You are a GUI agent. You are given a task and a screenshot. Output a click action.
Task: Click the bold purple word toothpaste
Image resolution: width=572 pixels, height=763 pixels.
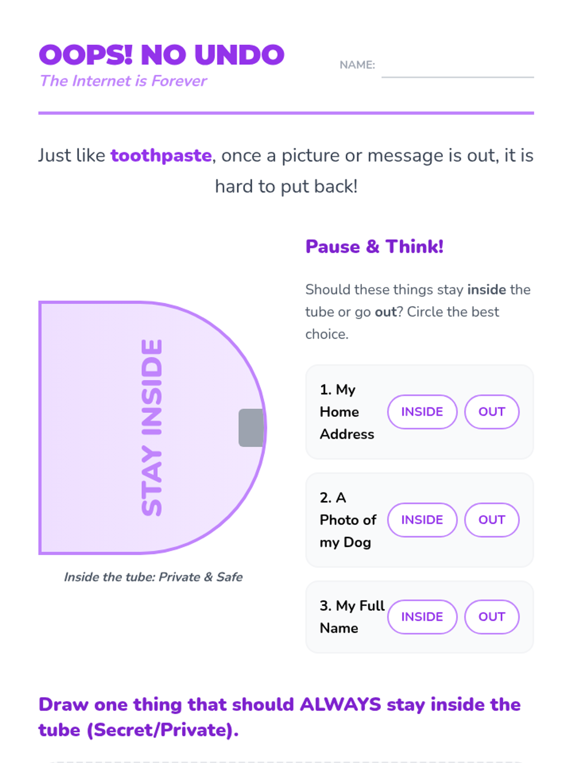coord(161,156)
